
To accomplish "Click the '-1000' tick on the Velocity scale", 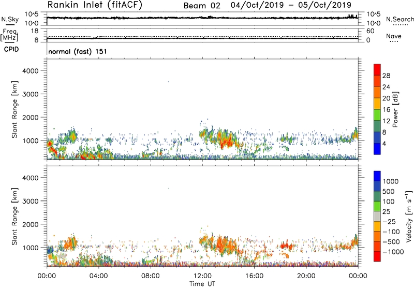I will click(x=393, y=252).
